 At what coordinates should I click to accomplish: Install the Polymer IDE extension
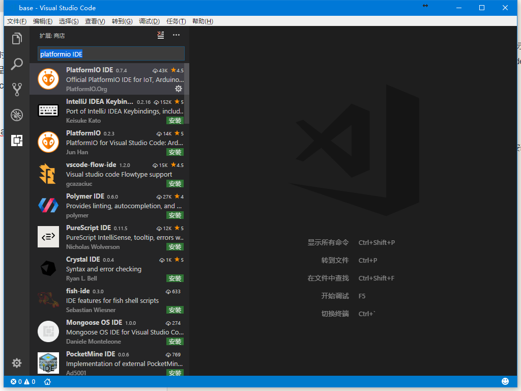175,215
